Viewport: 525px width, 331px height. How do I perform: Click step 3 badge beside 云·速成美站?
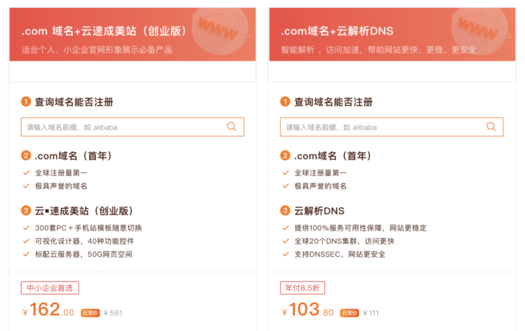pyautogui.click(x=26, y=211)
